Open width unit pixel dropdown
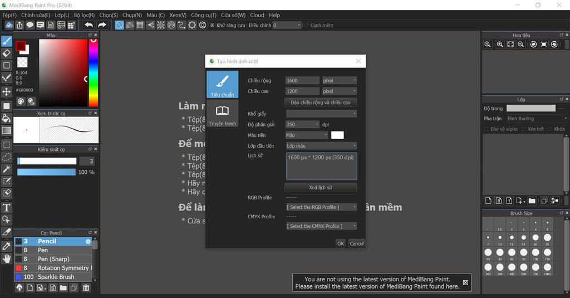Viewport: 570px width, 298px height. (339, 80)
